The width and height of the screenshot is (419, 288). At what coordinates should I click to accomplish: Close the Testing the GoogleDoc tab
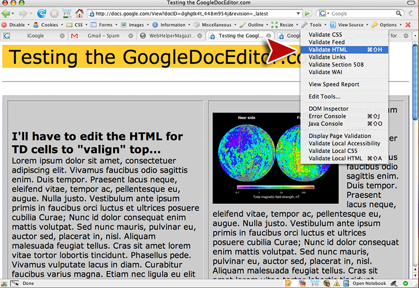pyautogui.click(x=269, y=36)
